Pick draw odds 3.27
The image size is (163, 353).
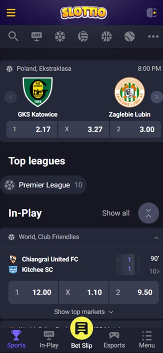point(84,129)
